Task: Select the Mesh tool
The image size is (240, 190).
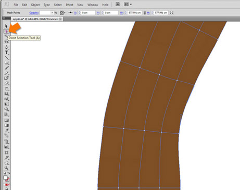Action: tap(6, 120)
